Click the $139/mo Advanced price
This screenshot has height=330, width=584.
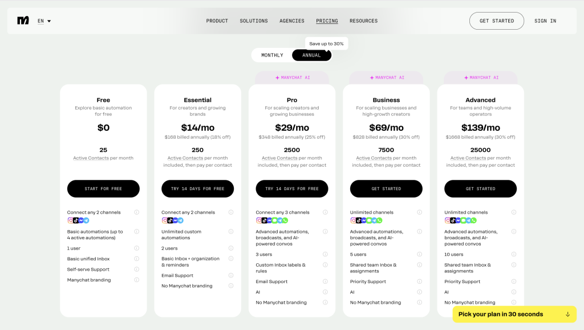(480, 127)
